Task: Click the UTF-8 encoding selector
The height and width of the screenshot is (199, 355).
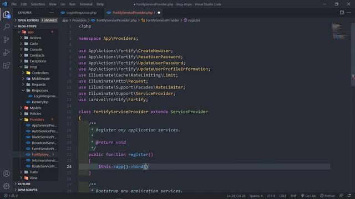Action: [271, 196]
